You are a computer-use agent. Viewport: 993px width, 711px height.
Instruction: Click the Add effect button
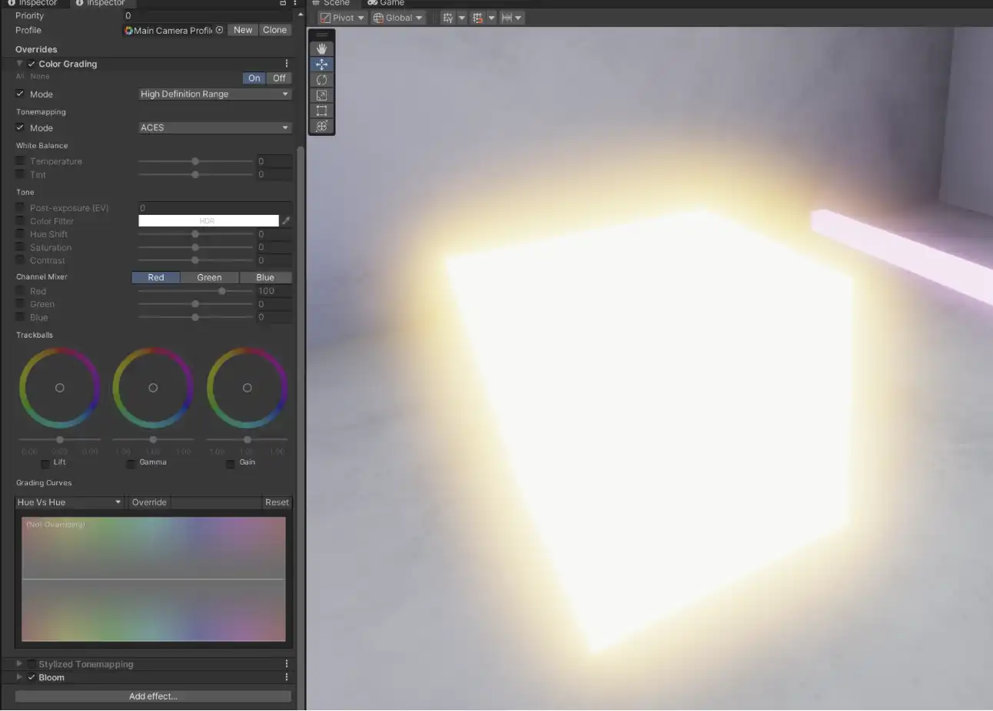(153, 696)
